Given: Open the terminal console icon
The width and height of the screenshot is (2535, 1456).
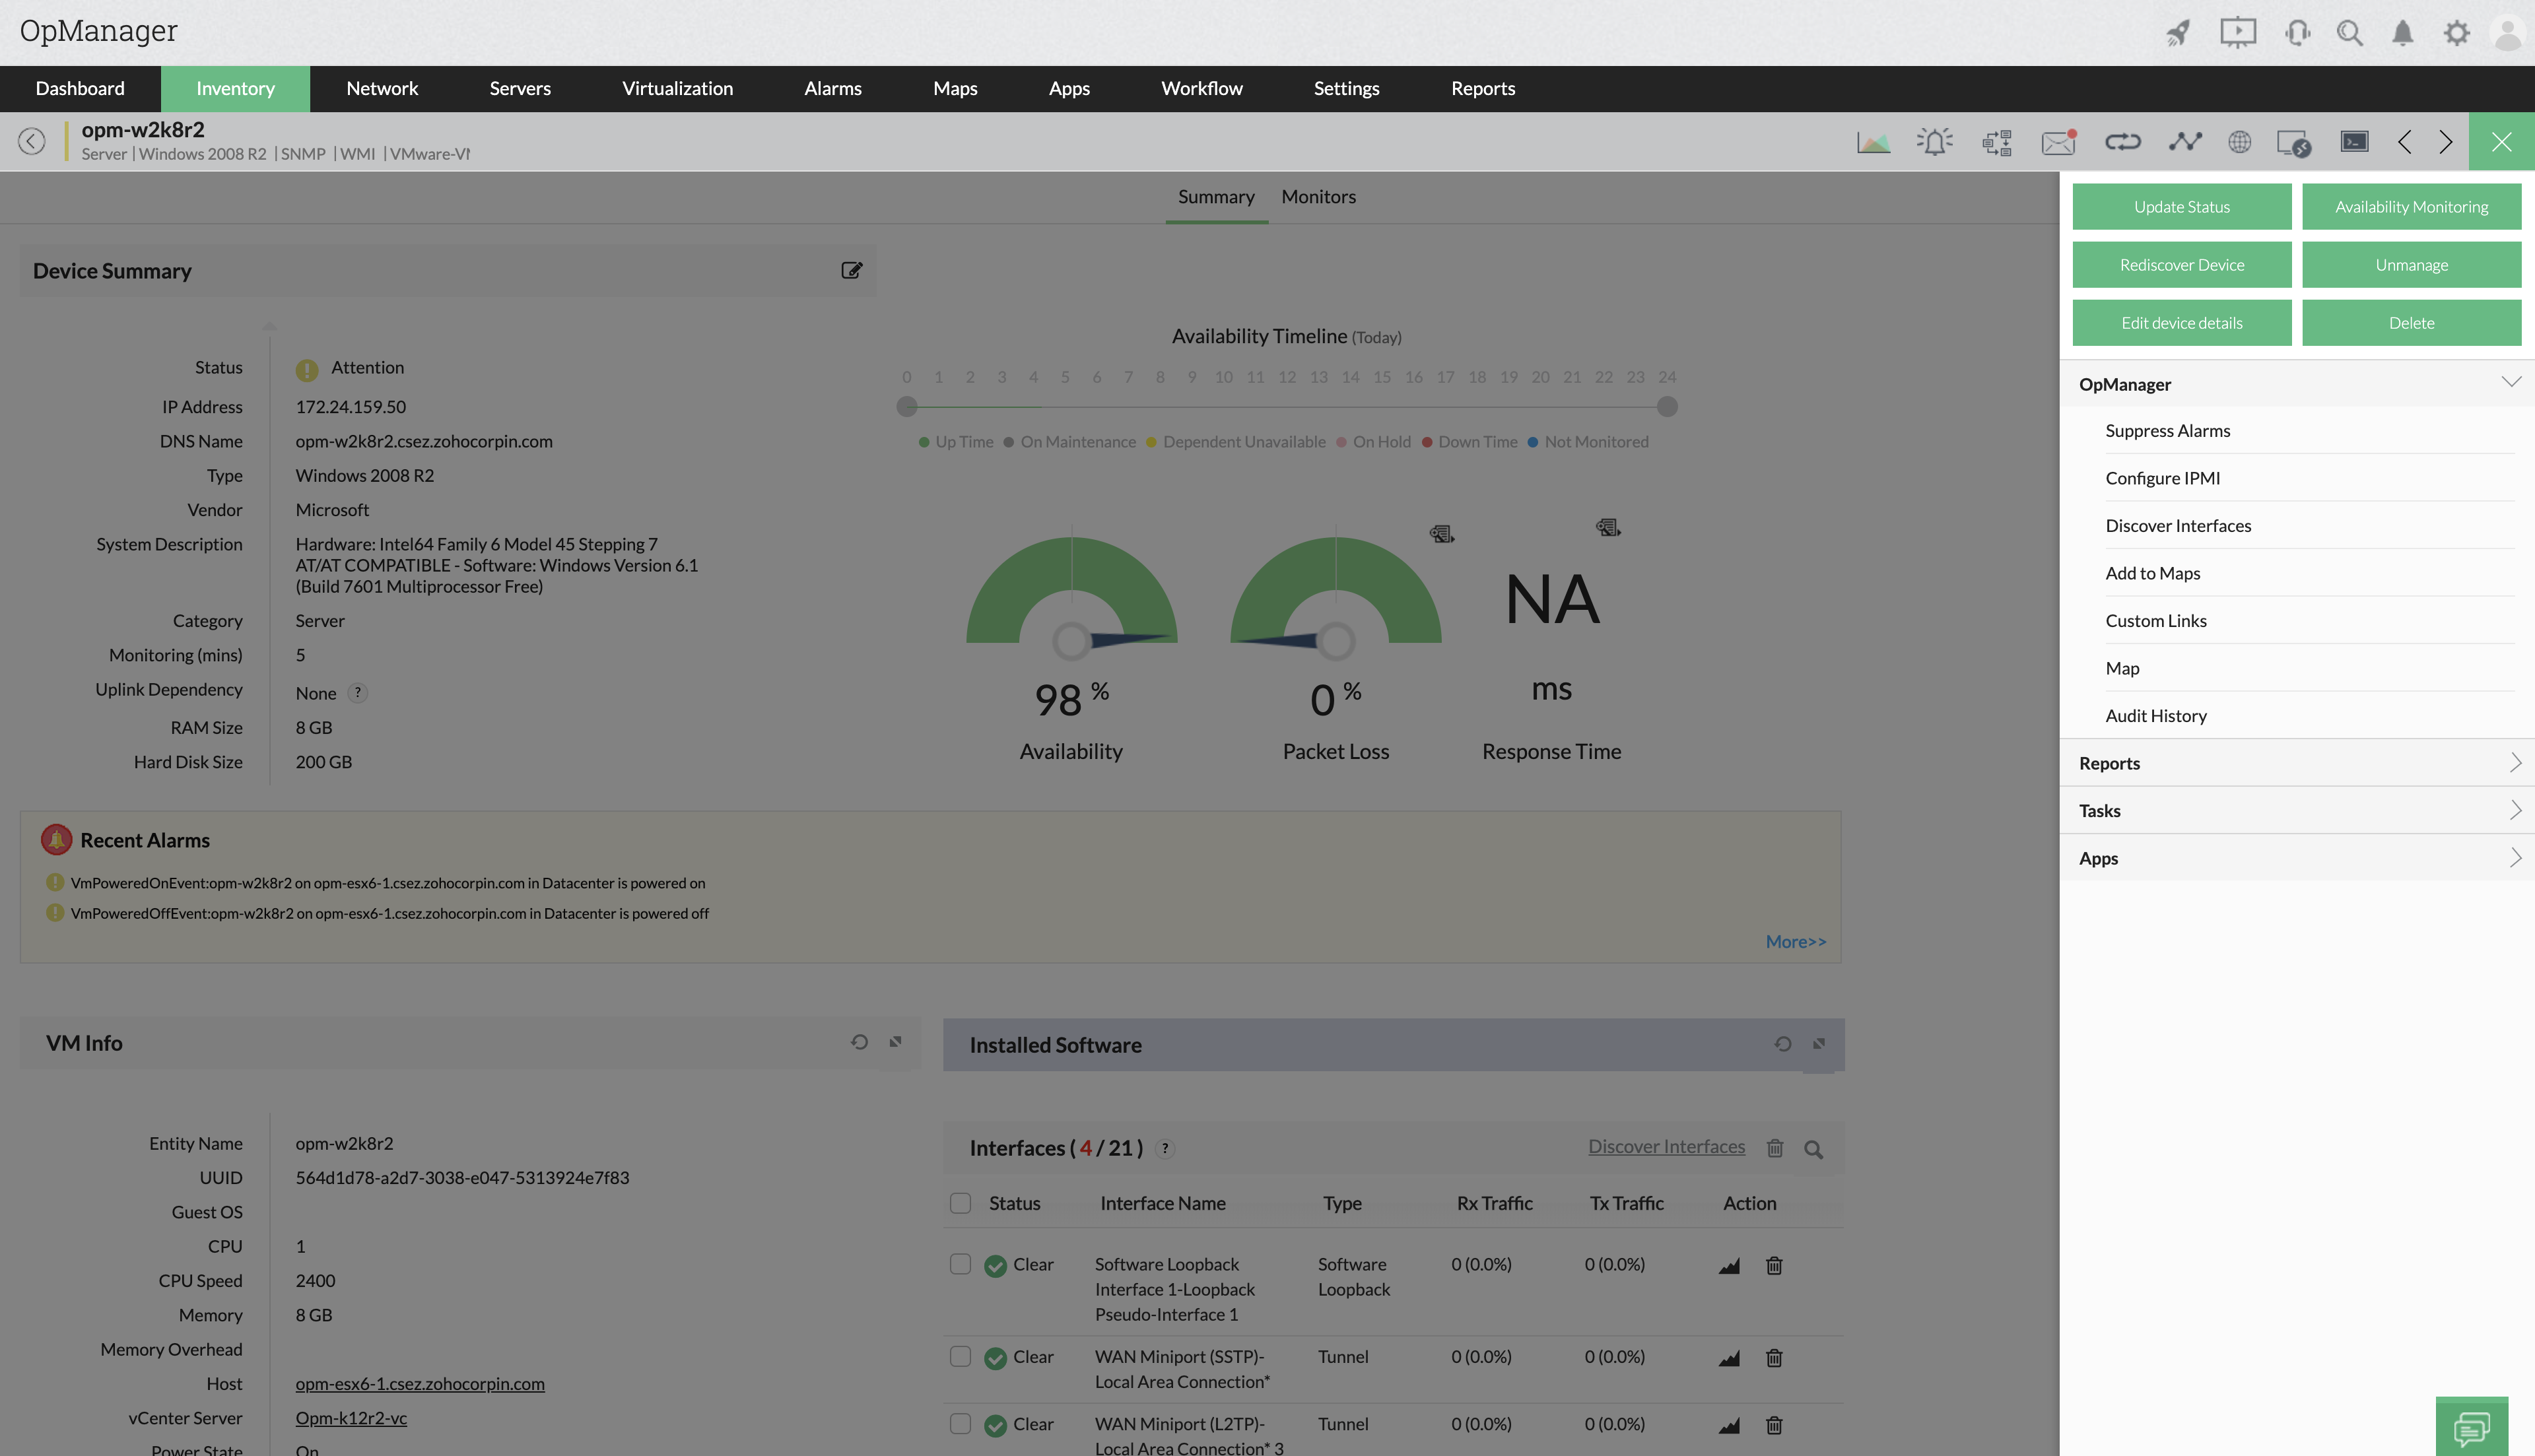Looking at the screenshot, I should [2354, 142].
